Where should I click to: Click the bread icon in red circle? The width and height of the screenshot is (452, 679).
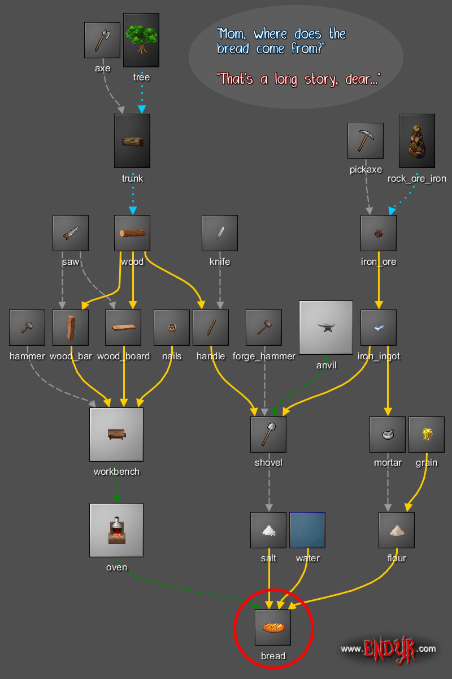[273, 628]
